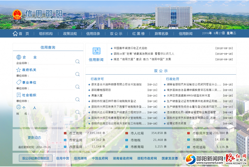The width and height of the screenshot is (249, 167).
Task: Open the 红黑榜 menu item
Action: (139, 34)
